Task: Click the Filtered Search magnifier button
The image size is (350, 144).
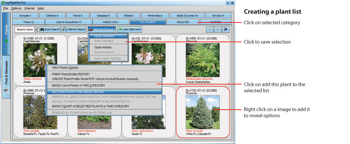Action: pos(74,29)
